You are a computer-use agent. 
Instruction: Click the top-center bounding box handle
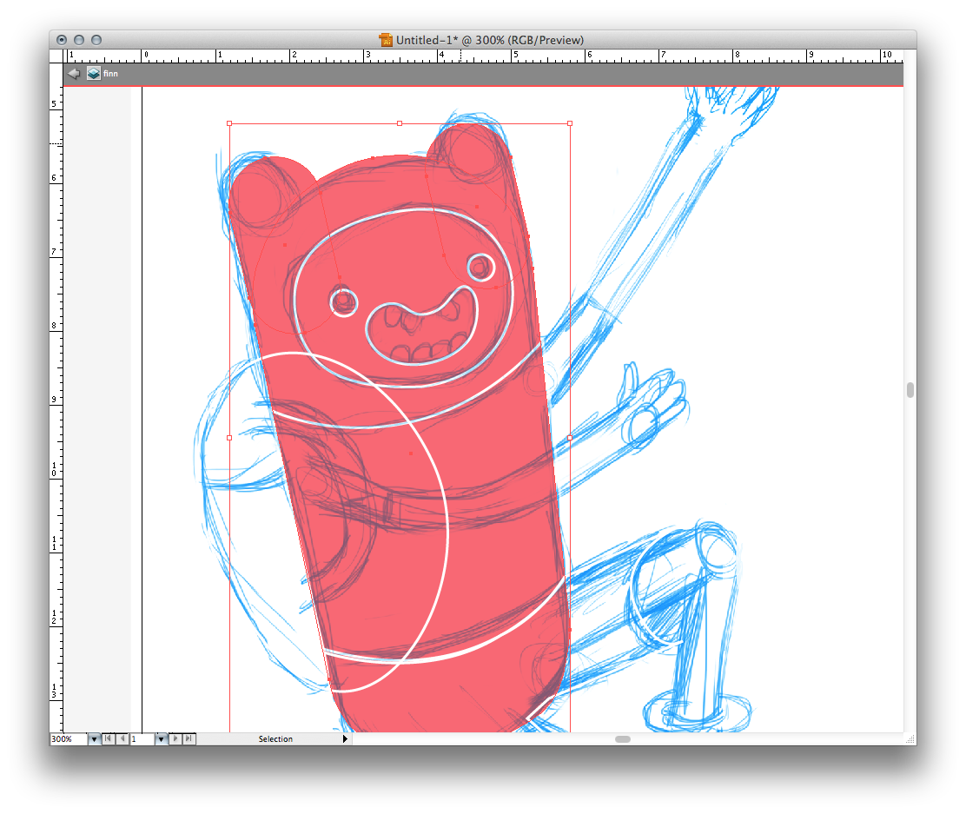400,123
